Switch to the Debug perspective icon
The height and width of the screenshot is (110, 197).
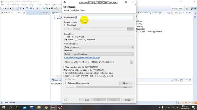click(x=191, y=9)
